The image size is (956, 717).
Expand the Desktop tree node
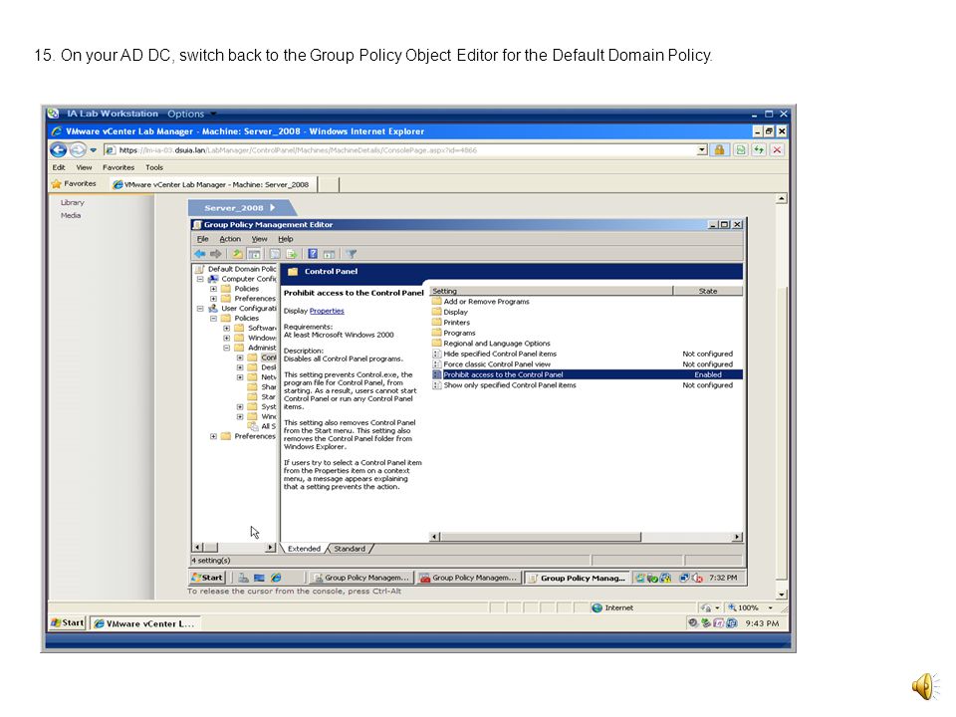click(x=240, y=367)
